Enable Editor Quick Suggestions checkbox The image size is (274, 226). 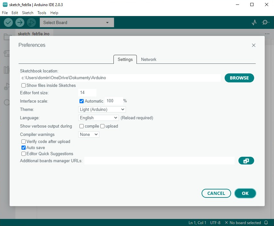coord(24,154)
